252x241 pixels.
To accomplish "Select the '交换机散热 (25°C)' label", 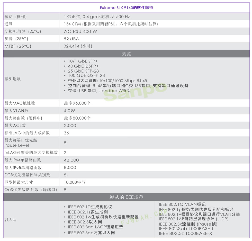I will click(x=23, y=31).
